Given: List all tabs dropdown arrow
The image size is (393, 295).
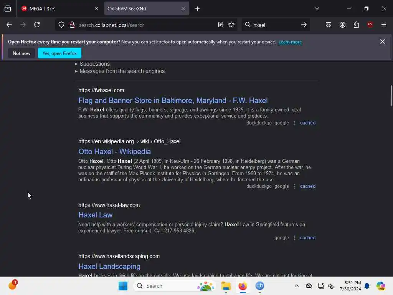Looking at the screenshot, I should click(317, 8).
